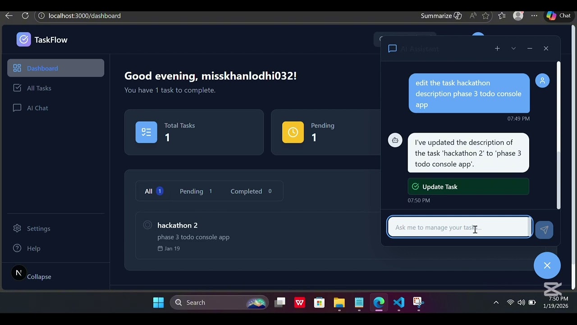Open the browser profile avatar
The width and height of the screenshot is (577, 325).
point(518,15)
